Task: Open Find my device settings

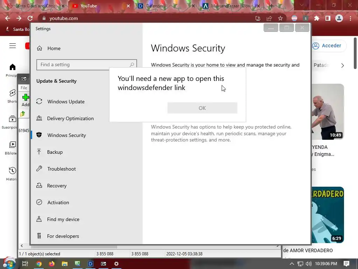Action: click(63, 219)
